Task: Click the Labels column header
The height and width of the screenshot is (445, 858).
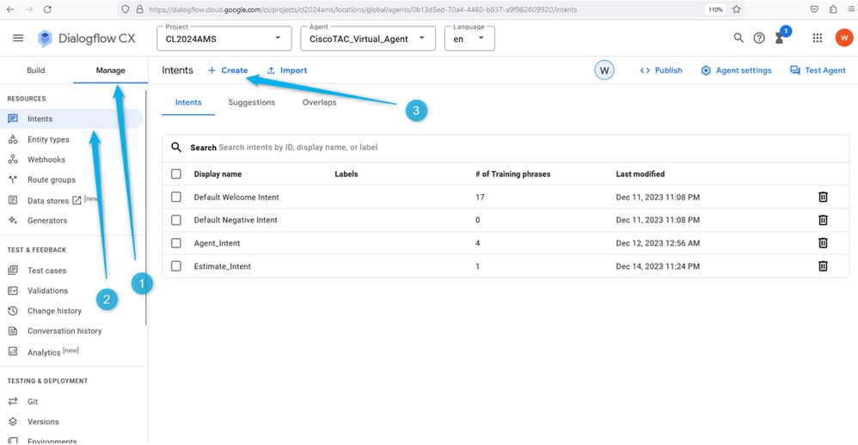Action: tap(346, 174)
